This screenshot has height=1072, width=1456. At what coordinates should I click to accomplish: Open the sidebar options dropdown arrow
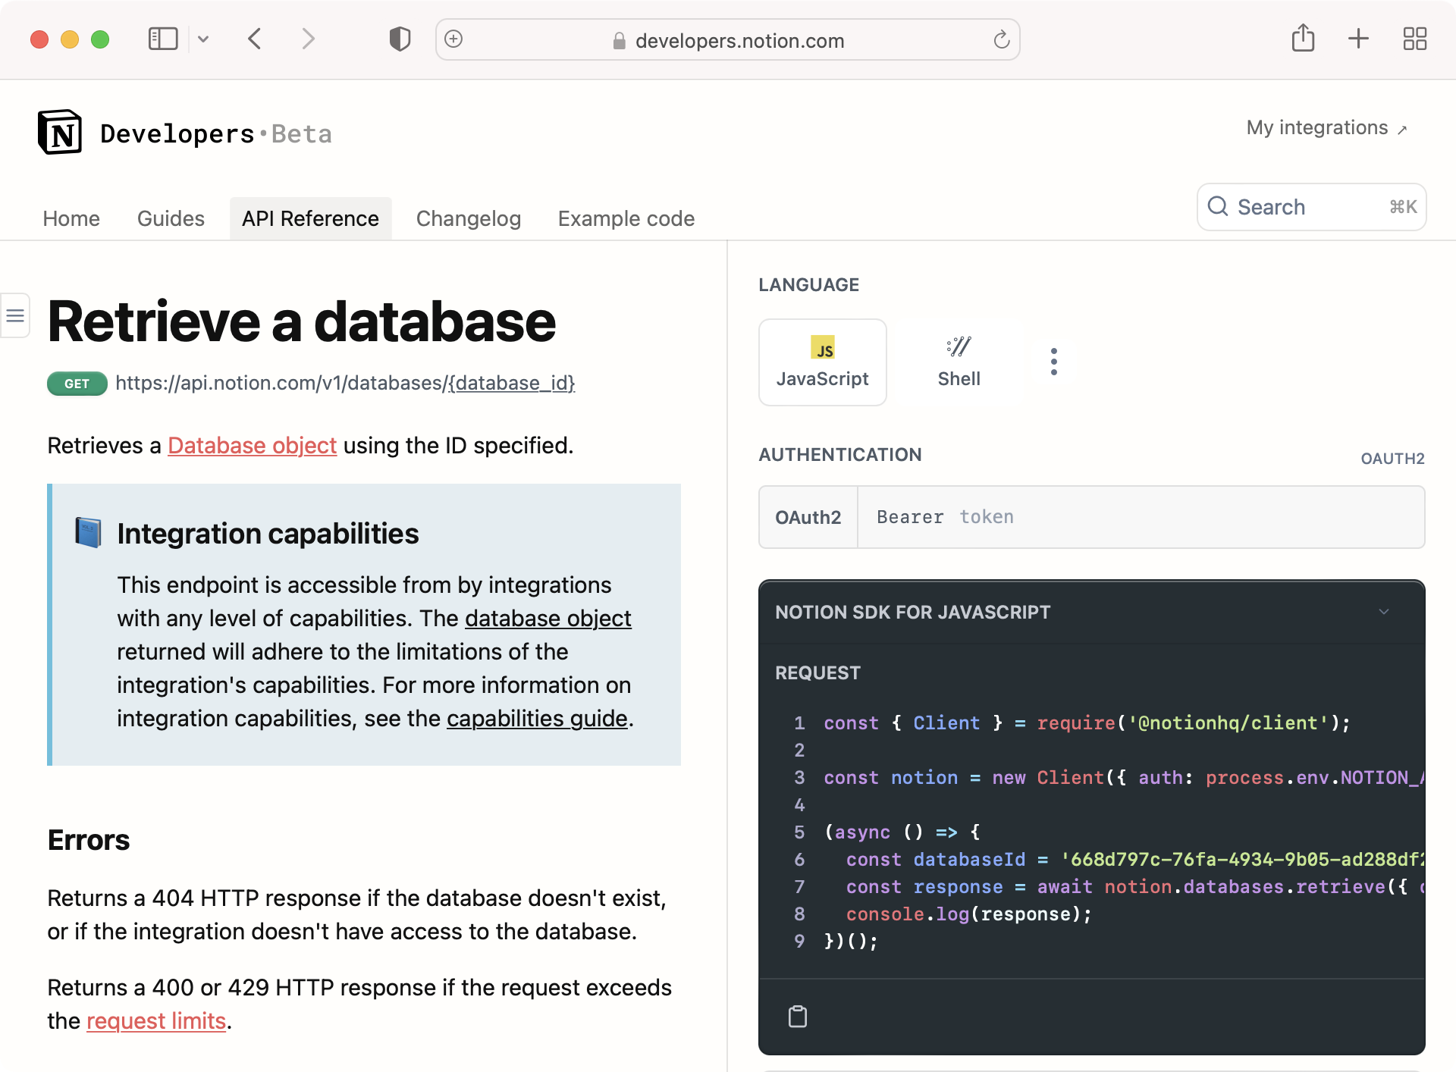(203, 39)
